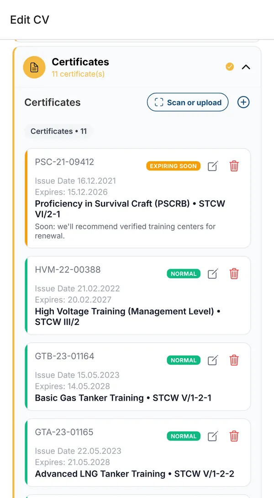The image size is (274, 498).
Task: Delete certificate GTB-23-01164
Action: coord(234,360)
